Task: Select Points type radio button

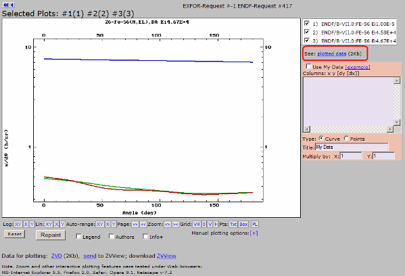Action: click(x=346, y=138)
